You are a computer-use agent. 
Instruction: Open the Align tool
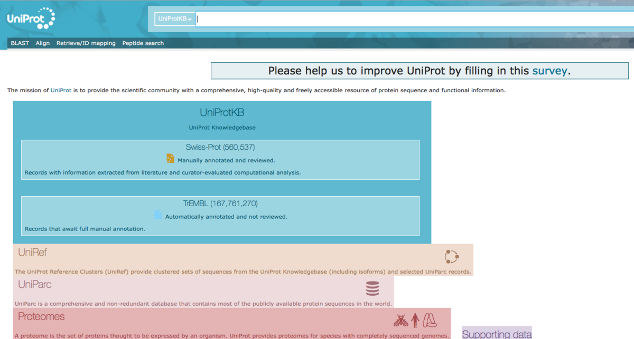(42, 43)
